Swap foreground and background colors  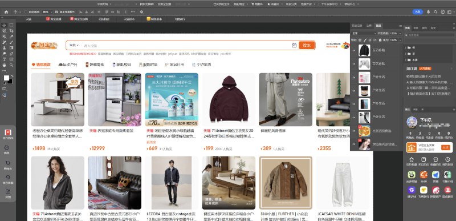click(x=12, y=77)
